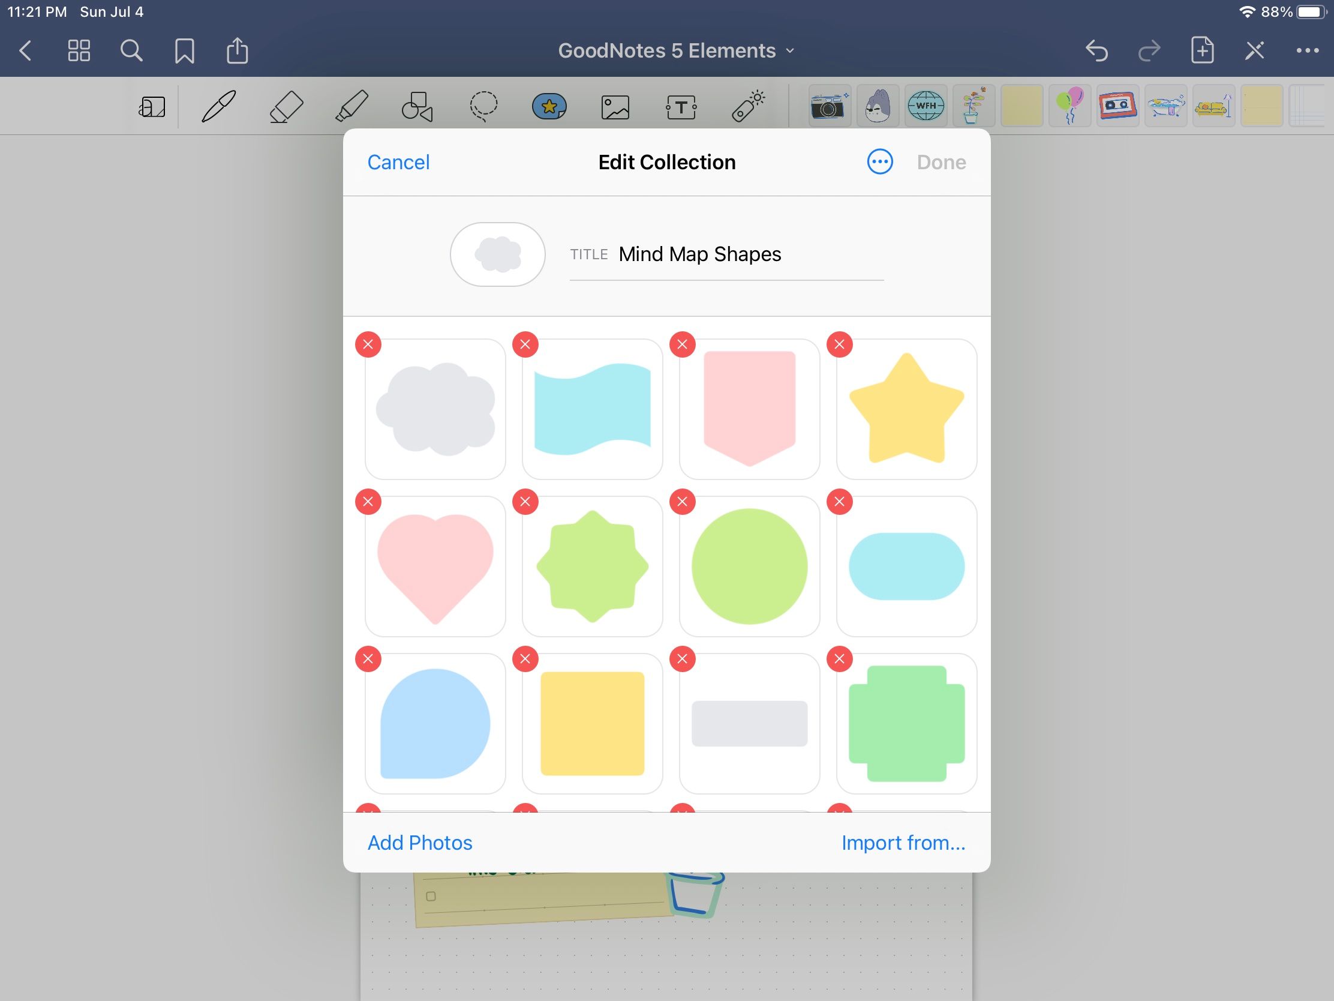Screen dimensions: 1334x1001
Task: Select the pink heart shape thumbnail
Action: (x=435, y=565)
